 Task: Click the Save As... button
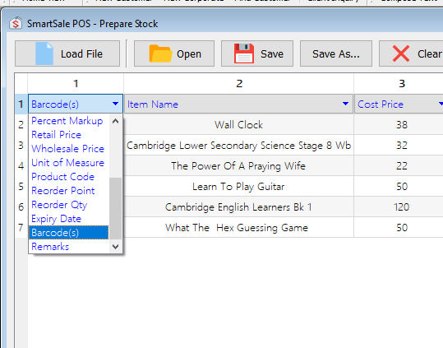(336, 53)
